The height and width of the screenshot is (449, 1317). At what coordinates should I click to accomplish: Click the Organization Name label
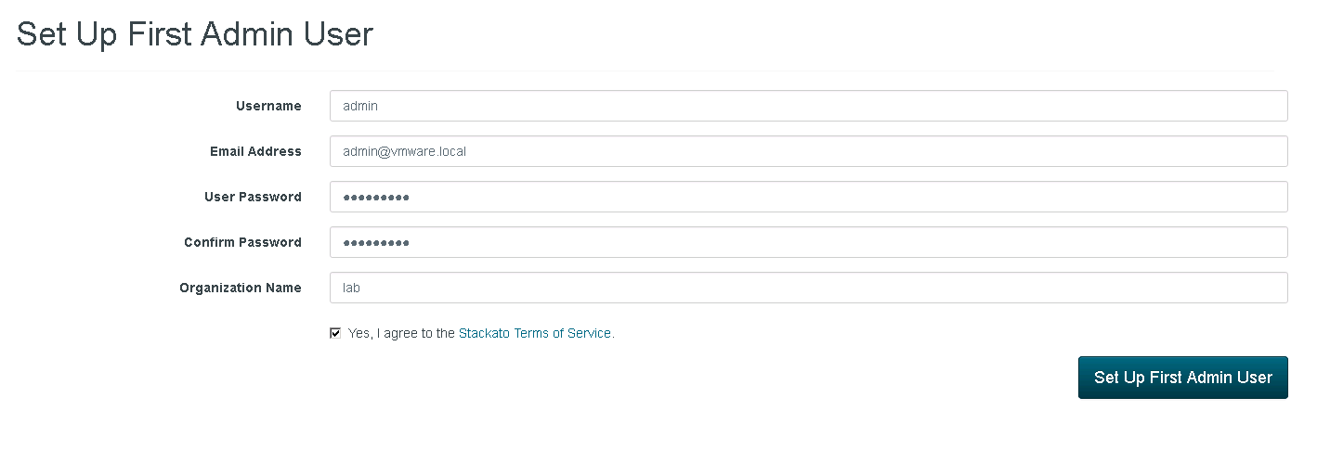click(241, 288)
